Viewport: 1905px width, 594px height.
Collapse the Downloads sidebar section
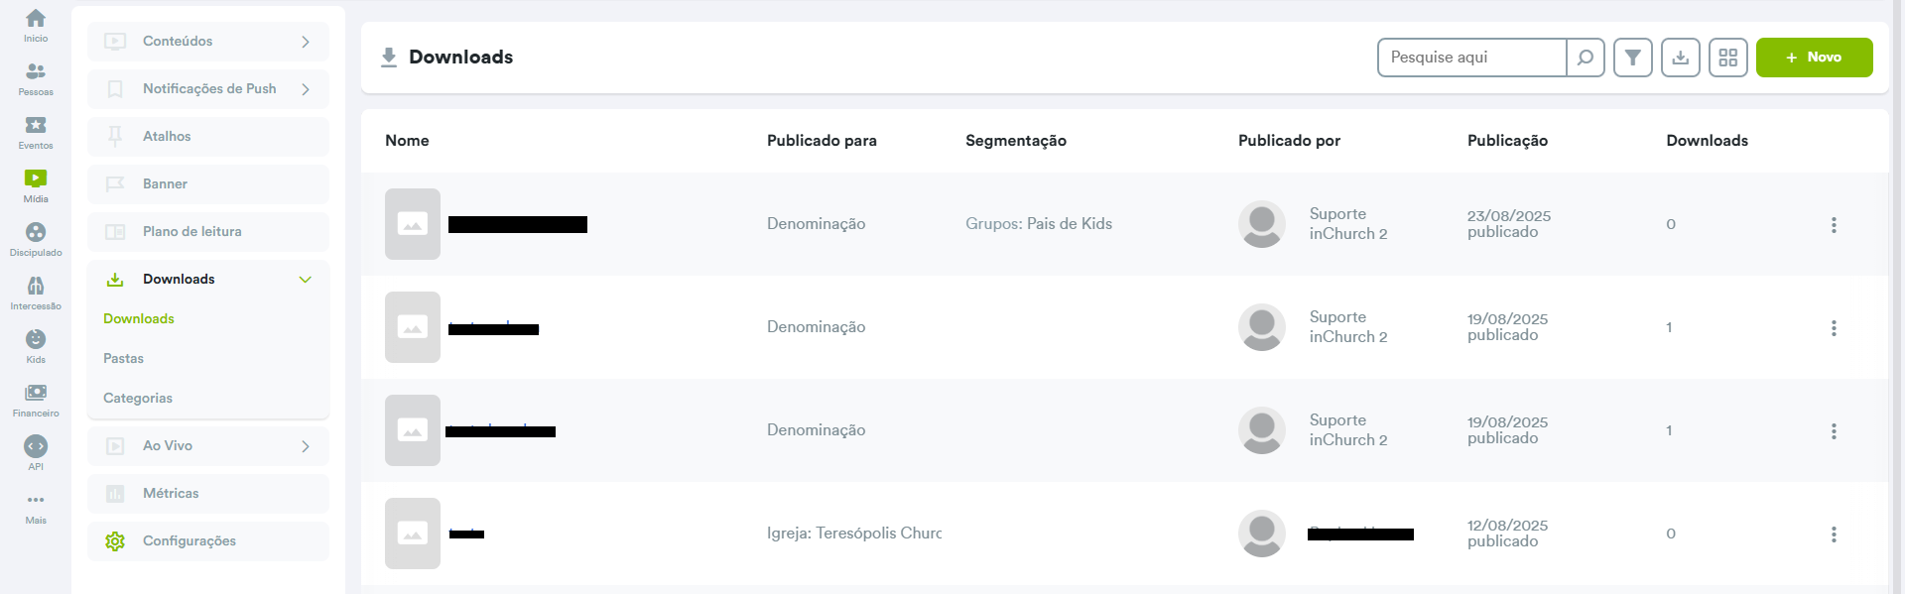click(x=305, y=280)
